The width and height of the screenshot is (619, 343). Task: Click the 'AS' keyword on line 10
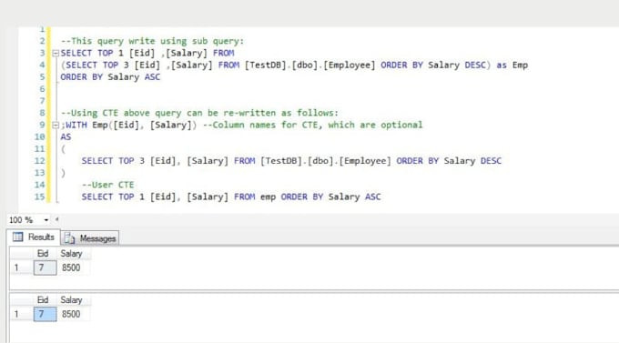coord(66,137)
